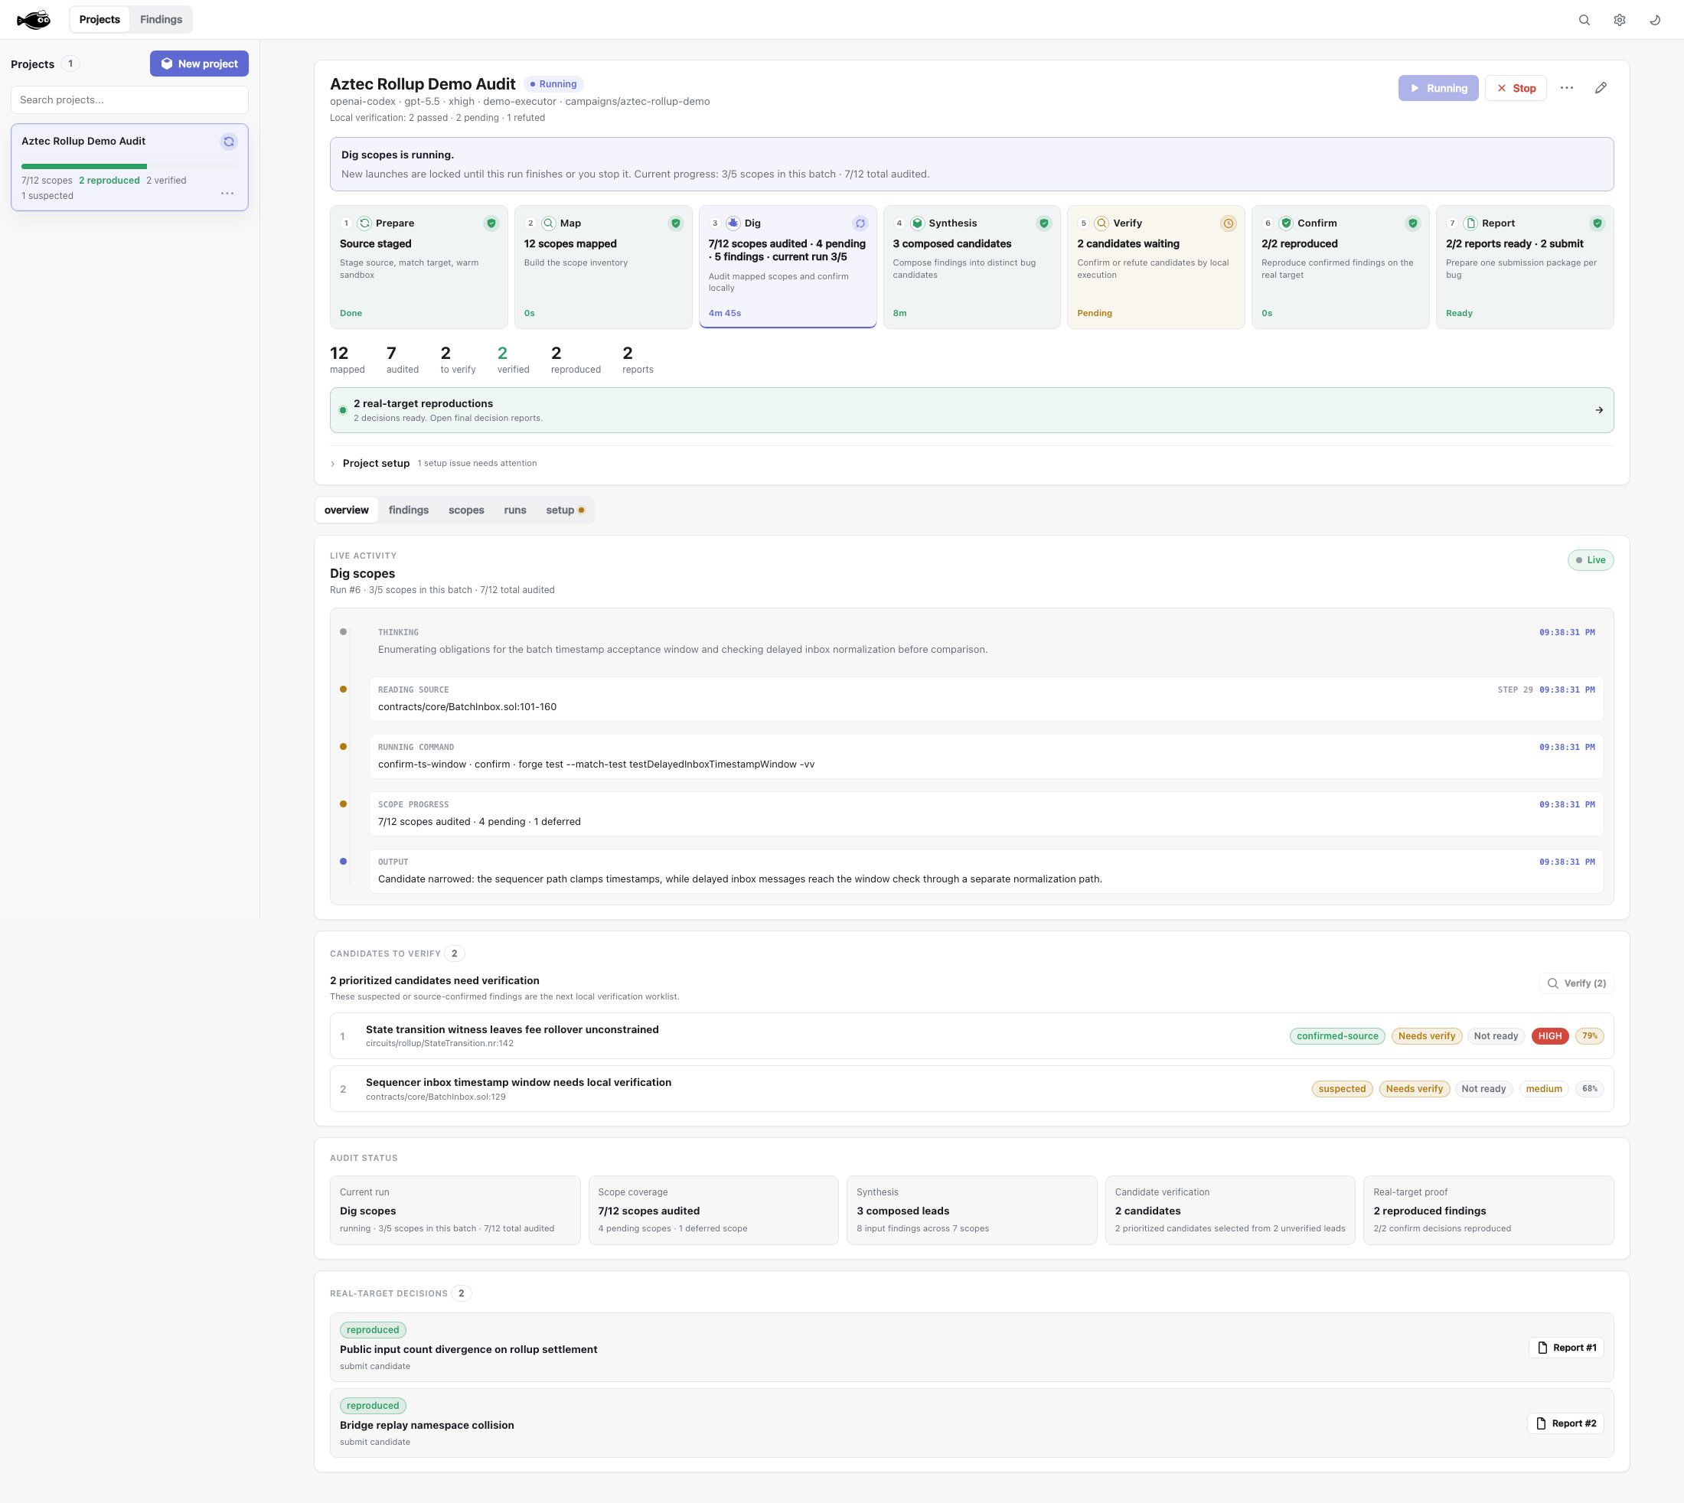Click the Scope coverage status card

[x=713, y=1210]
